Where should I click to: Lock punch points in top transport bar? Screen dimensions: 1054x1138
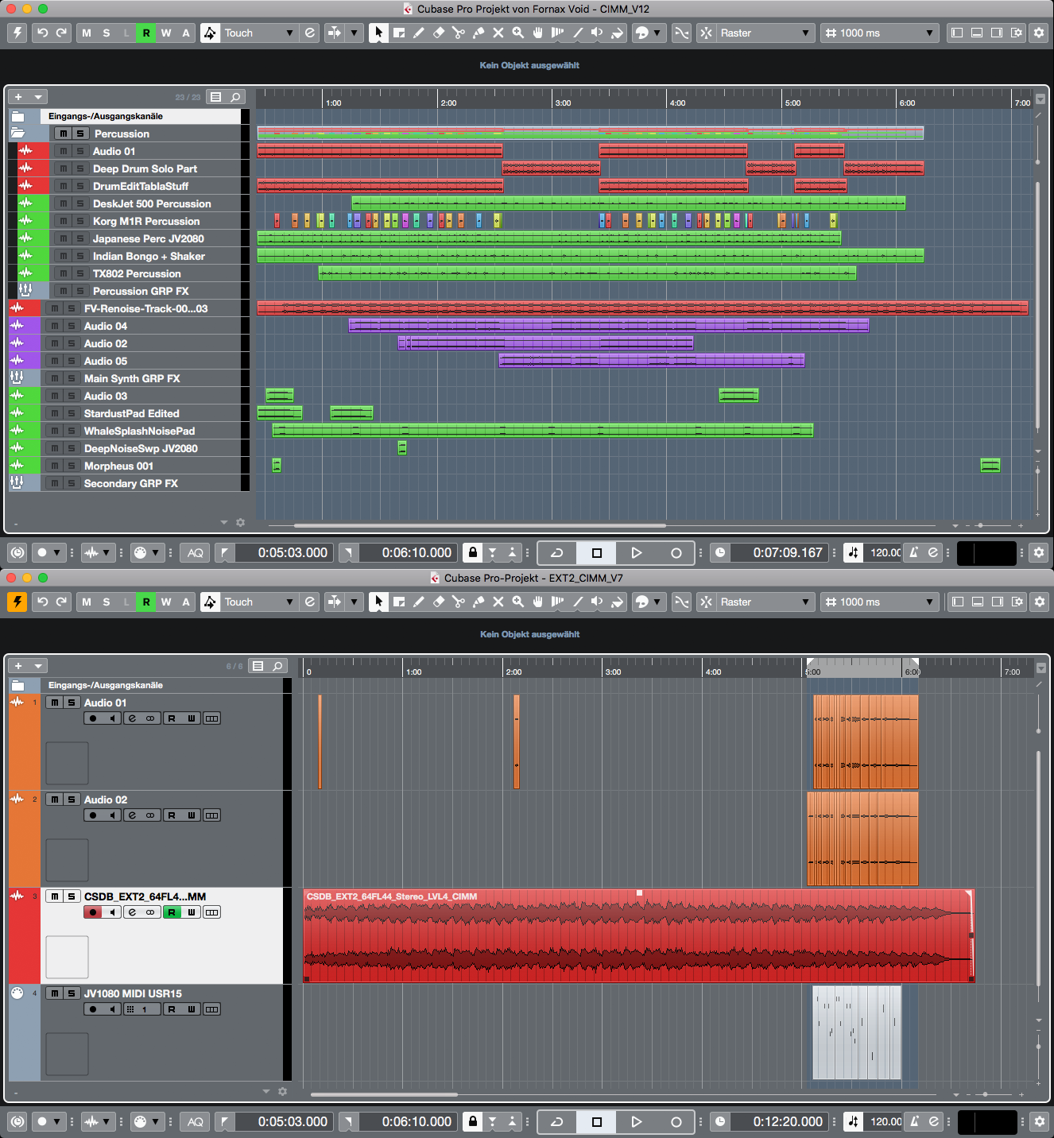pyautogui.click(x=473, y=552)
